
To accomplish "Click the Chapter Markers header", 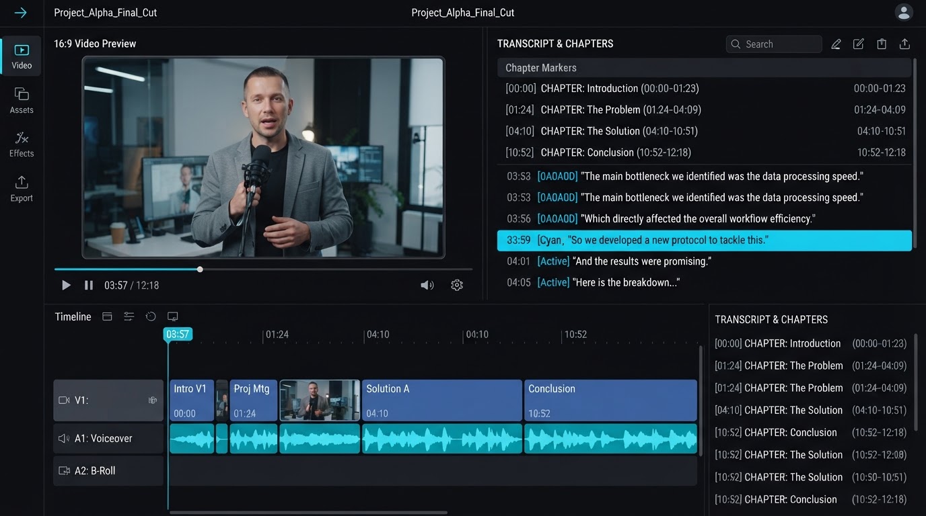I will (x=704, y=68).
